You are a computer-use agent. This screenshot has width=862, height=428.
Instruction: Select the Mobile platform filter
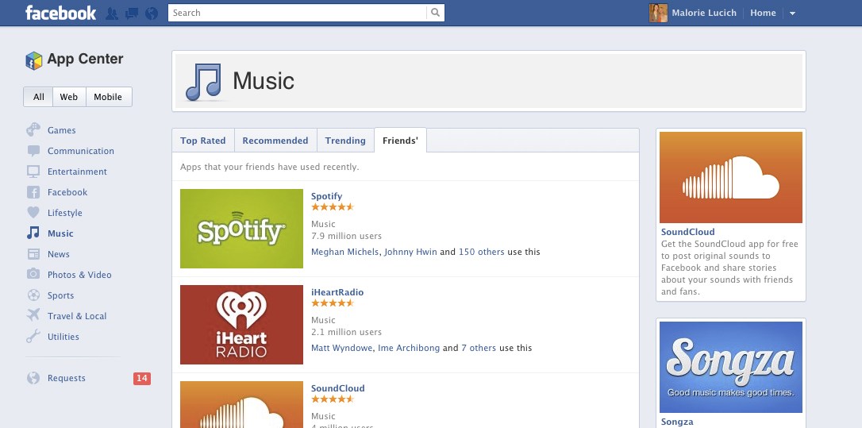tap(108, 97)
